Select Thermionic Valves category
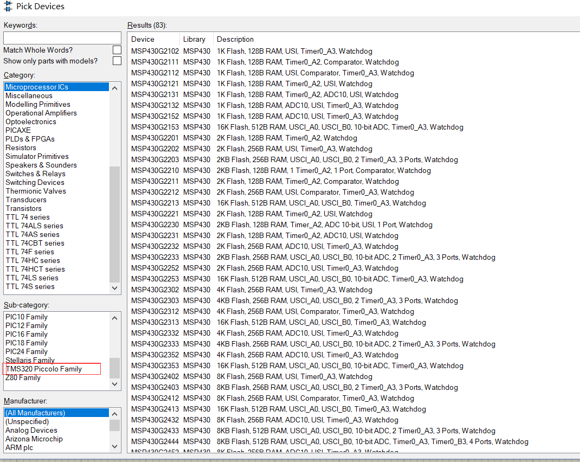This screenshot has height=462, width=580. click(36, 191)
